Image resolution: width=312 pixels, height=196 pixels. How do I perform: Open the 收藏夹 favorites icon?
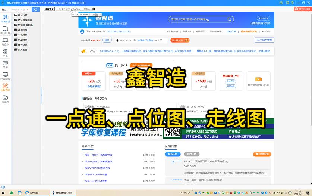[5, 99]
